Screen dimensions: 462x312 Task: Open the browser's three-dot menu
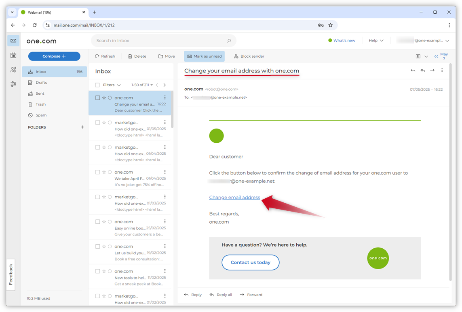[x=449, y=25]
